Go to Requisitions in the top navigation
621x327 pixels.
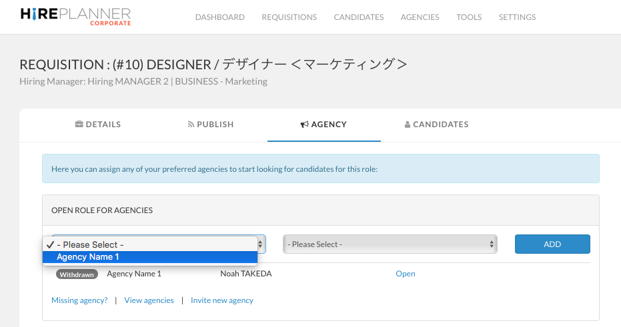(x=289, y=17)
